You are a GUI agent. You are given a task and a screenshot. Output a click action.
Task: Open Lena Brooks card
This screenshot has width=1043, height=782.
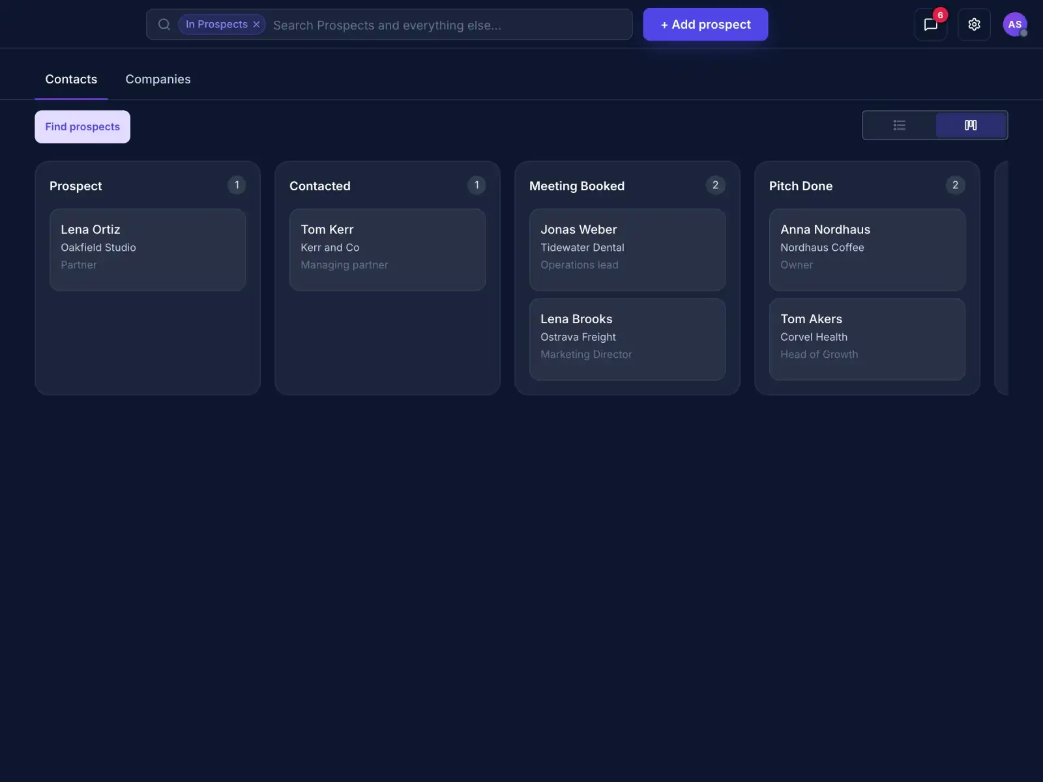coord(628,340)
